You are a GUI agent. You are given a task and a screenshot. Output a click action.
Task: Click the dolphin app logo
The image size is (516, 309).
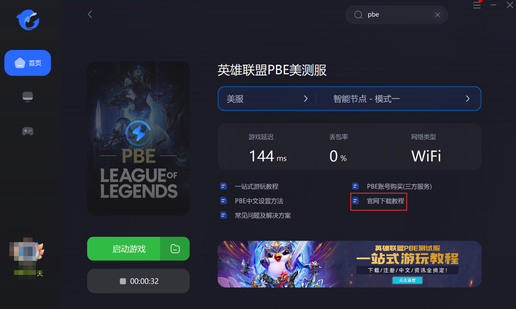(28, 20)
